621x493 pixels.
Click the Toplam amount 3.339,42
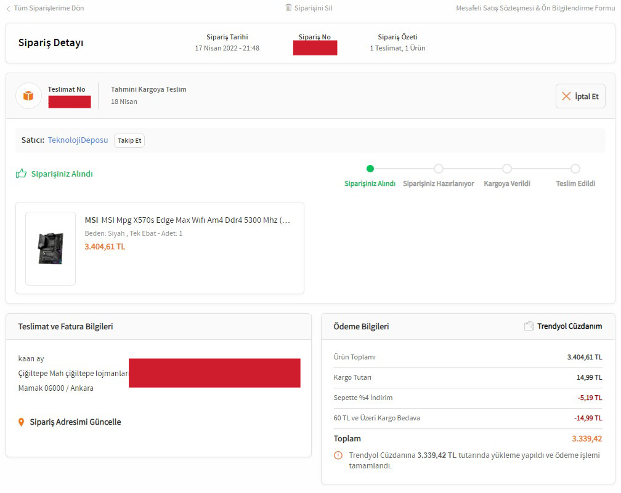tap(587, 438)
